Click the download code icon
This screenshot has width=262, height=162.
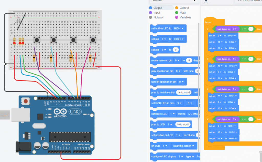(x=205, y=1)
